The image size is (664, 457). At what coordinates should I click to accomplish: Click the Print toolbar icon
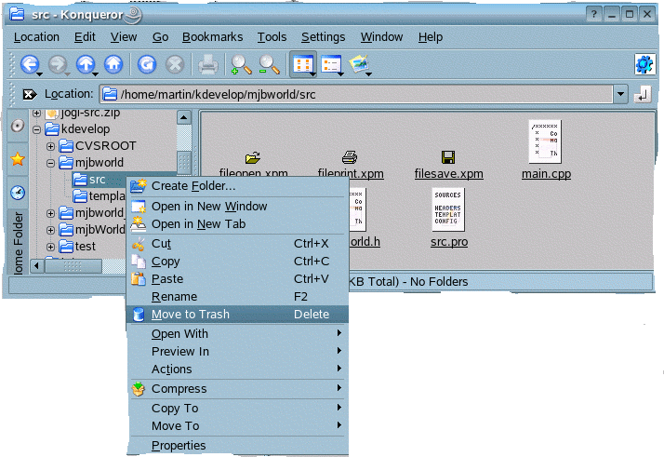(207, 64)
